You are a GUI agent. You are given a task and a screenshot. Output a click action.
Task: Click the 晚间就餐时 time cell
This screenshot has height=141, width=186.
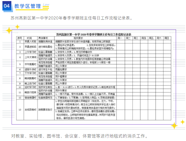pyautogui.click(x=31, y=78)
